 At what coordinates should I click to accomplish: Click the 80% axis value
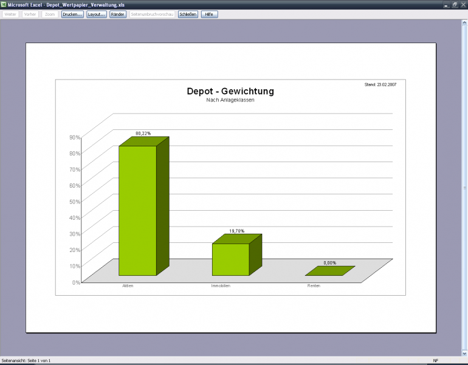coord(75,153)
